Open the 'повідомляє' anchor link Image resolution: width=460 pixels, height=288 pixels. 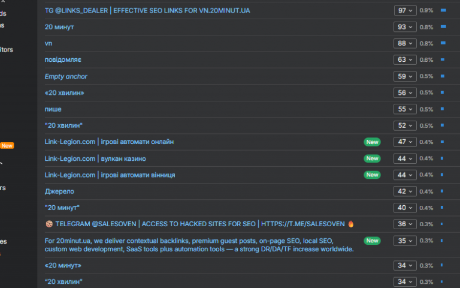pyautogui.click(x=63, y=59)
